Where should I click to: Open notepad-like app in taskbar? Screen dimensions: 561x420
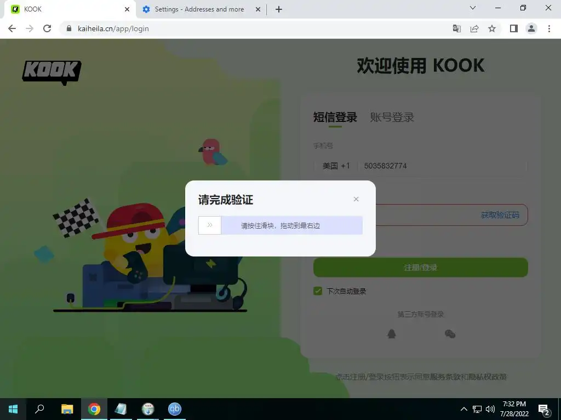[x=121, y=409]
